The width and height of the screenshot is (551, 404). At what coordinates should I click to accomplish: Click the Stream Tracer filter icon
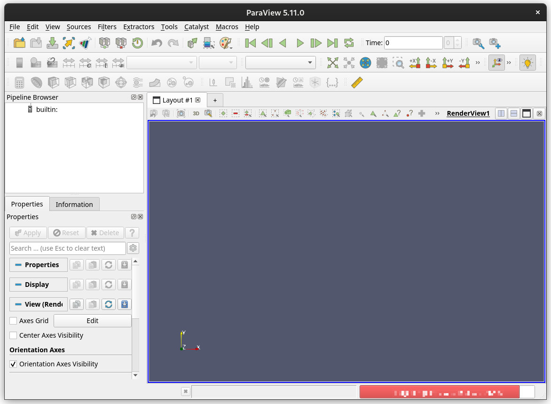click(x=138, y=83)
